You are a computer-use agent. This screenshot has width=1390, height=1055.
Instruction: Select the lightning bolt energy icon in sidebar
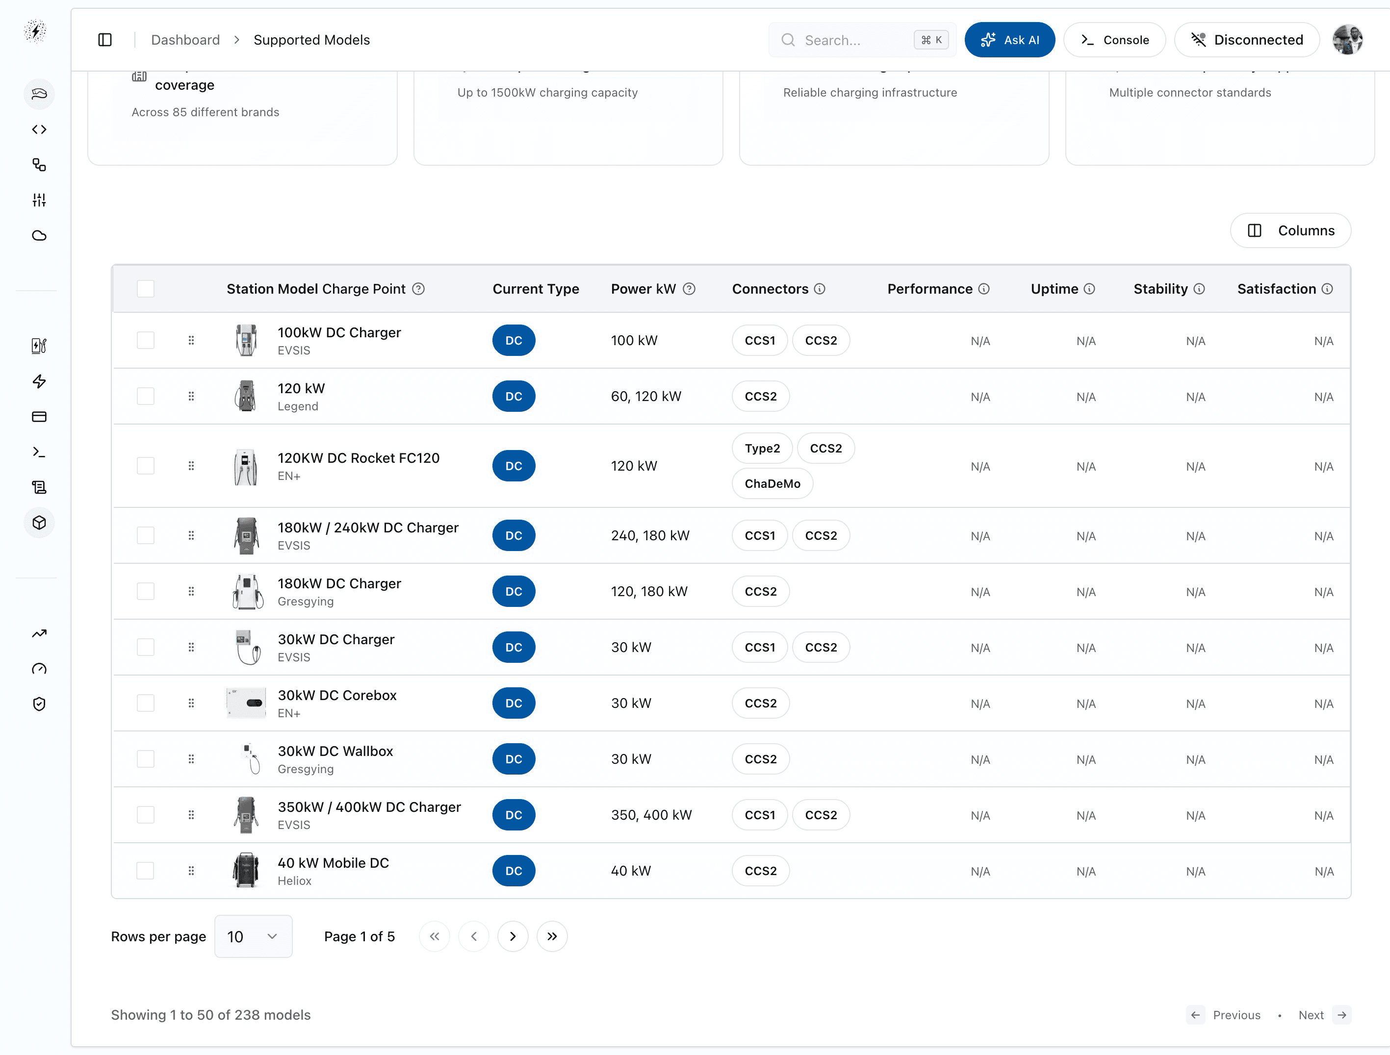[x=39, y=381]
